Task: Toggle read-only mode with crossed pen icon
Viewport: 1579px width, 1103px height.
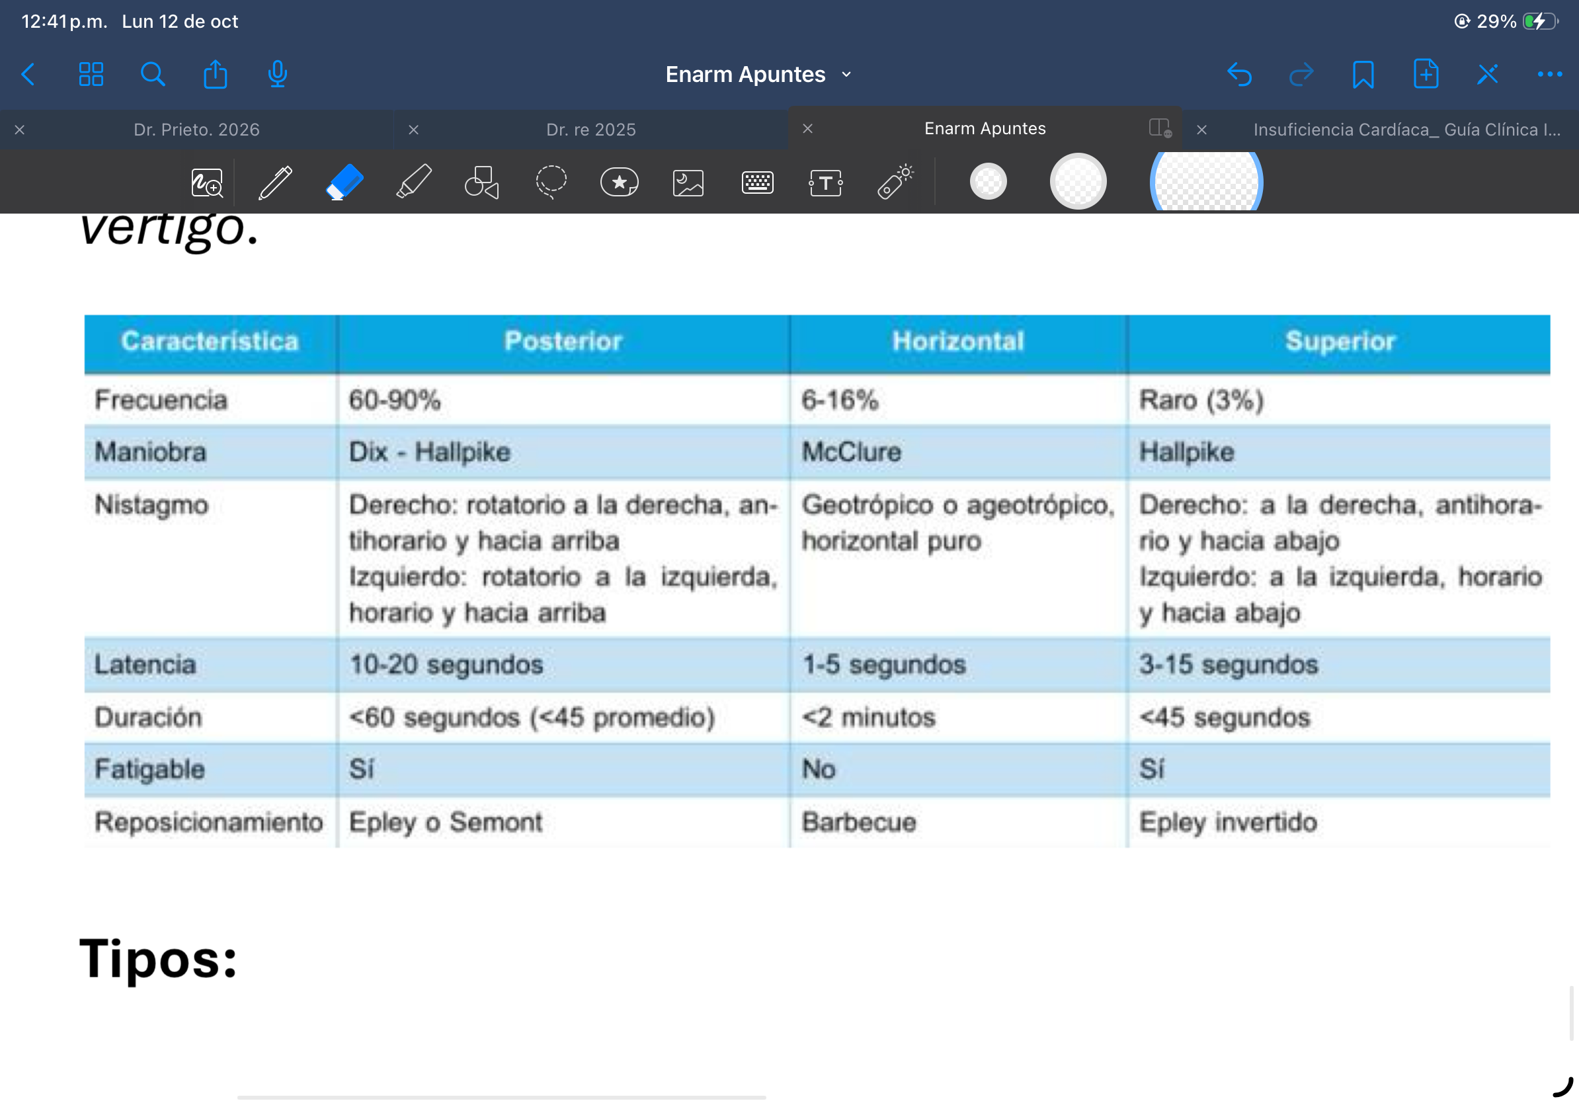Action: tap(1488, 74)
